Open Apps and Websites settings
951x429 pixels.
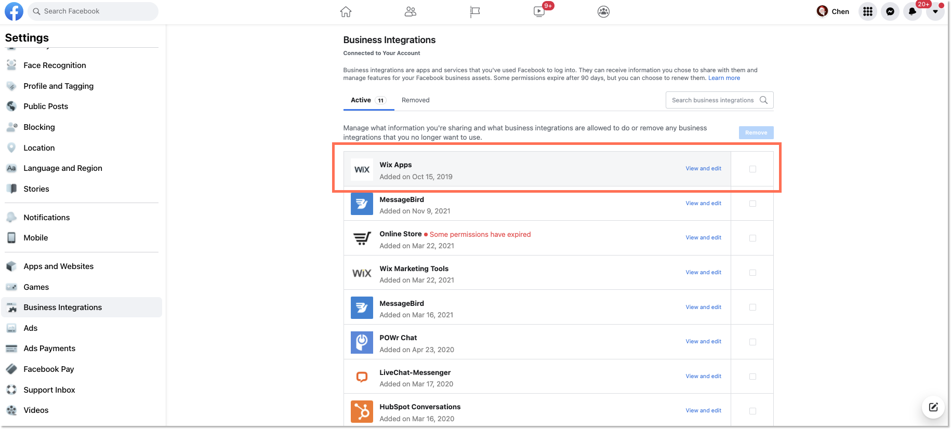coord(82,266)
